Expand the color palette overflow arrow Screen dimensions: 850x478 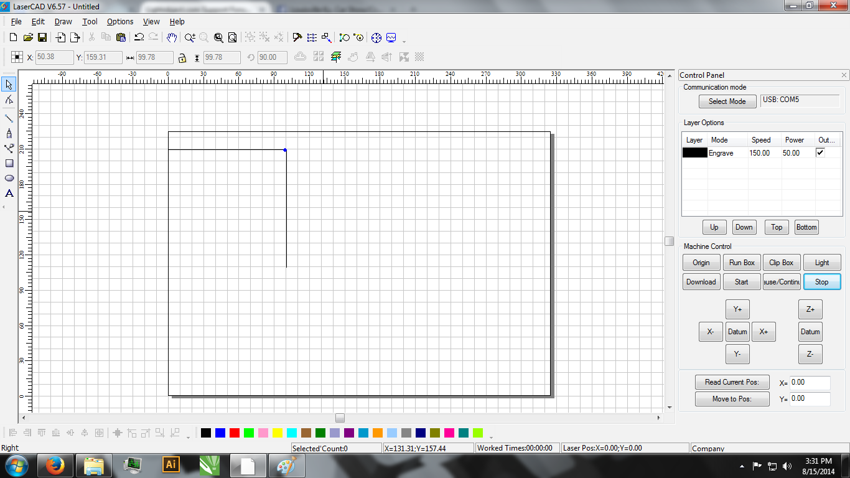click(491, 436)
